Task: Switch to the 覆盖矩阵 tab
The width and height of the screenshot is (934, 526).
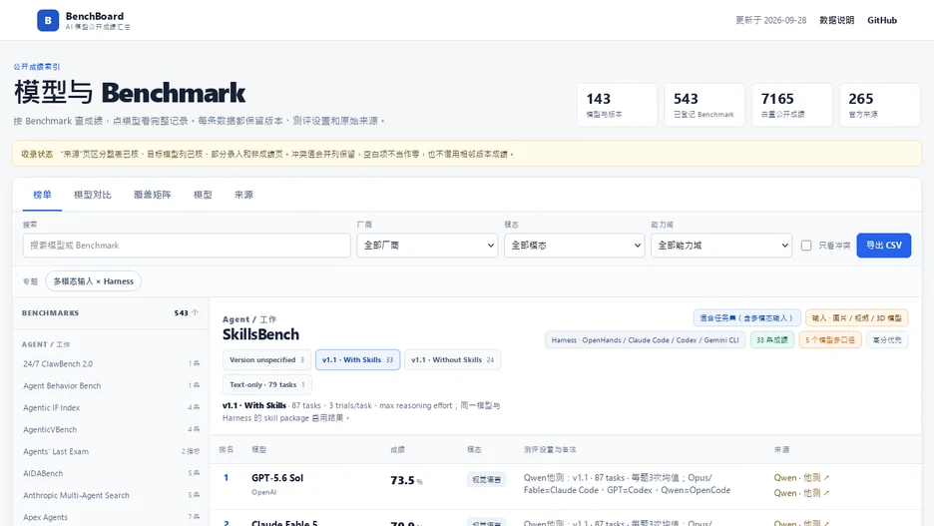Action: [153, 195]
